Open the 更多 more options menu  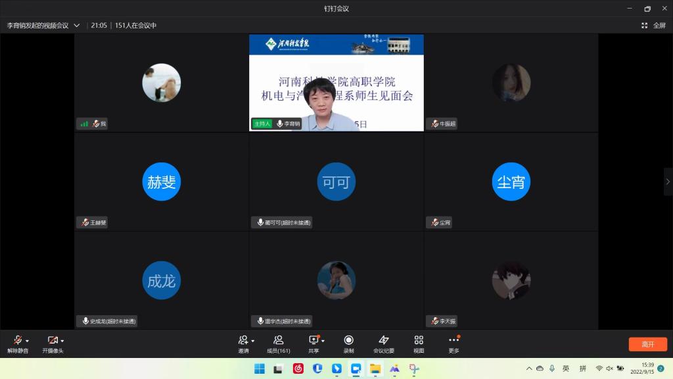point(453,344)
